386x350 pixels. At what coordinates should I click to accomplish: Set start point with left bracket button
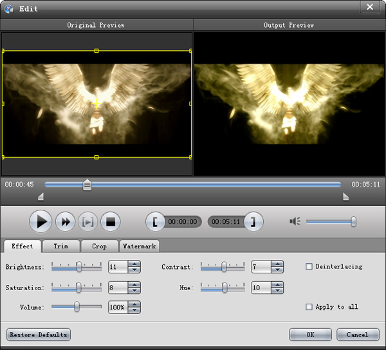pyautogui.click(x=155, y=222)
